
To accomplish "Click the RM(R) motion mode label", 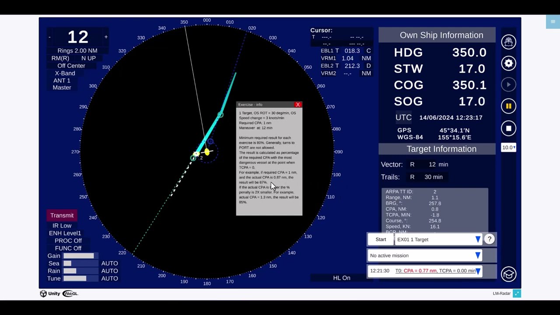I will click(60, 58).
